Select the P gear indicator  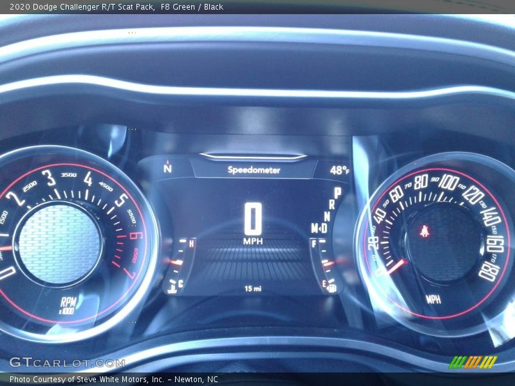[x=337, y=192]
